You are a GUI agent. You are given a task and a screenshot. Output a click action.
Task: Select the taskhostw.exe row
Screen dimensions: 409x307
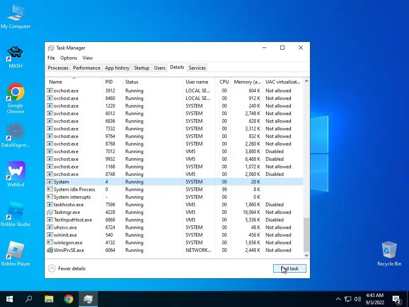pos(174,204)
